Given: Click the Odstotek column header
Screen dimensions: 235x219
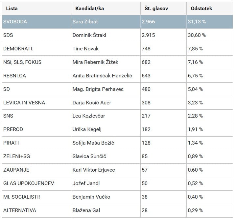Looking at the screenshot, I should click(201, 9).
